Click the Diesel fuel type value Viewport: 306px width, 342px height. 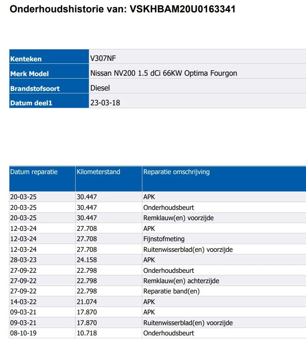pyautogui.click(x=100, y=88)
